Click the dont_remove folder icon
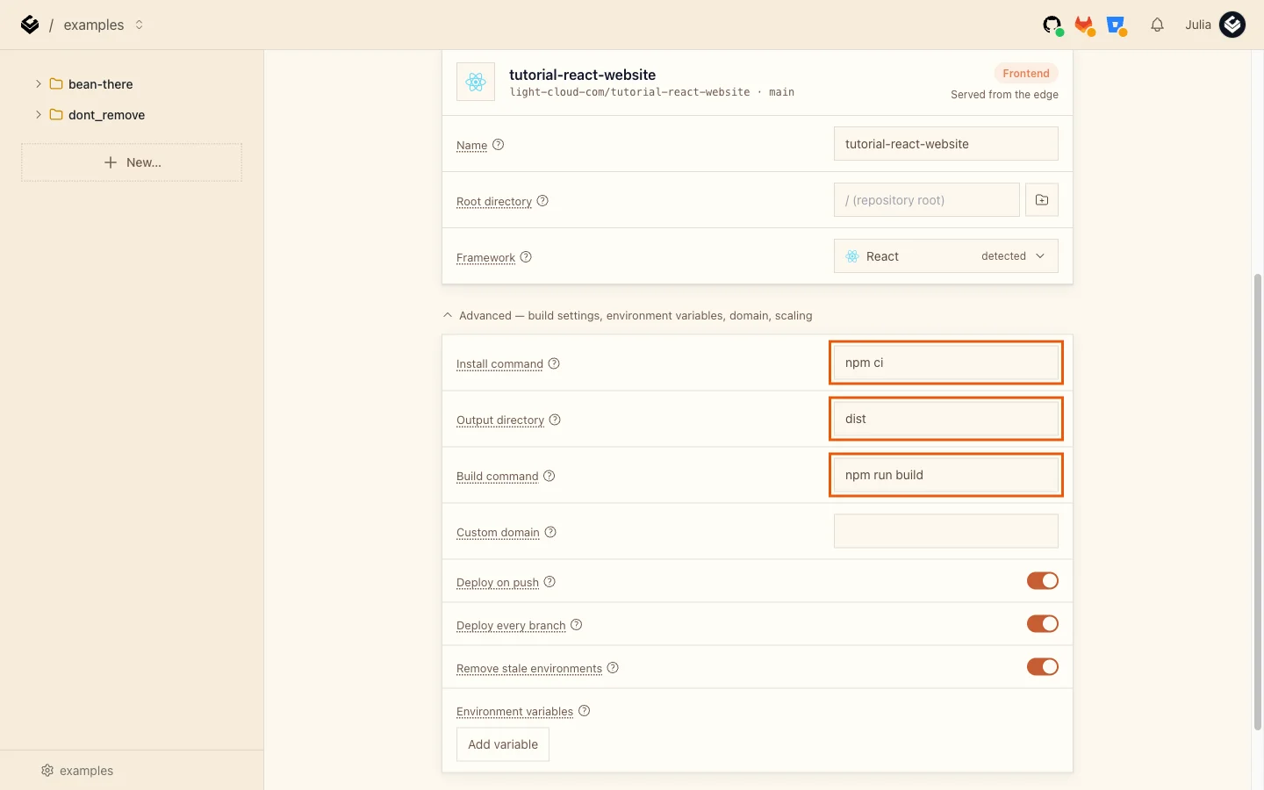1264x790 pixels. [56, 115]
